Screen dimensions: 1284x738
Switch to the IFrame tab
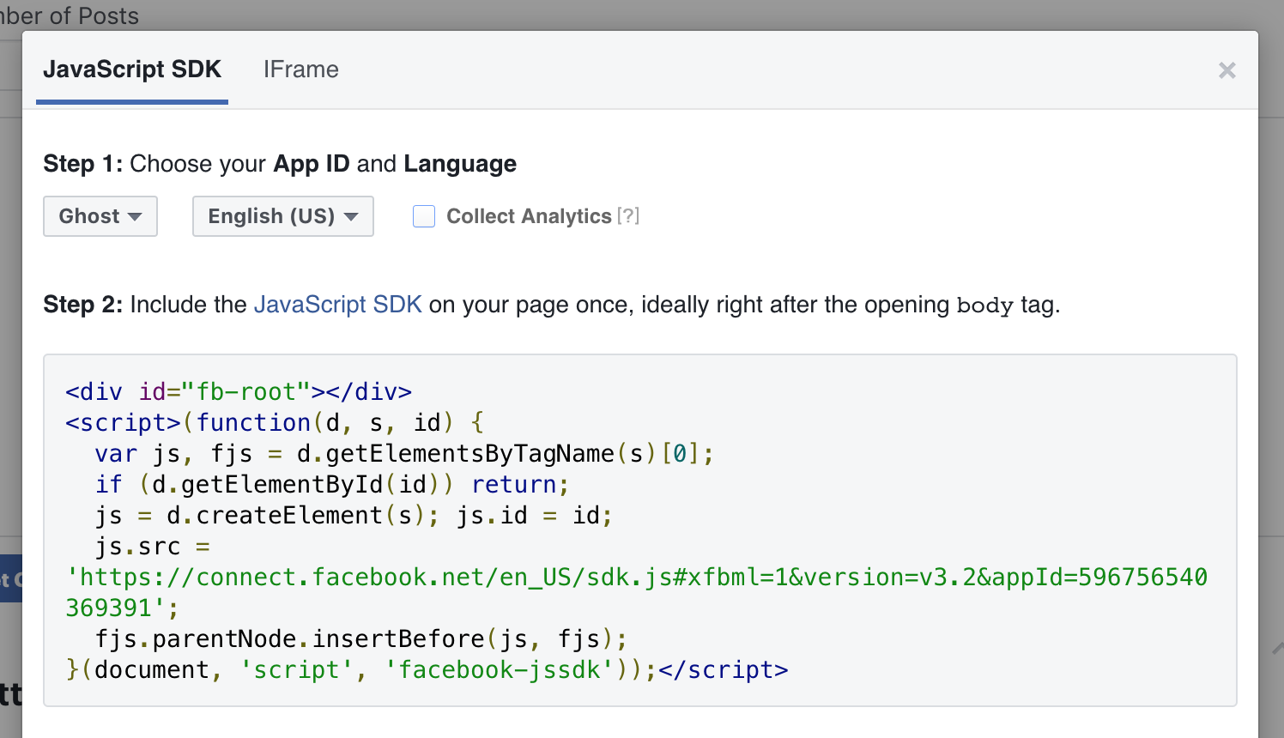pos(300,70)
